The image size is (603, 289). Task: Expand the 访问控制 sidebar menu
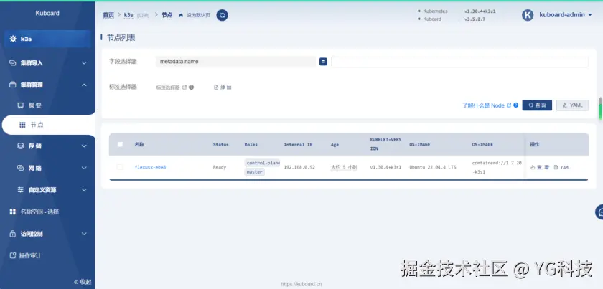84,234
